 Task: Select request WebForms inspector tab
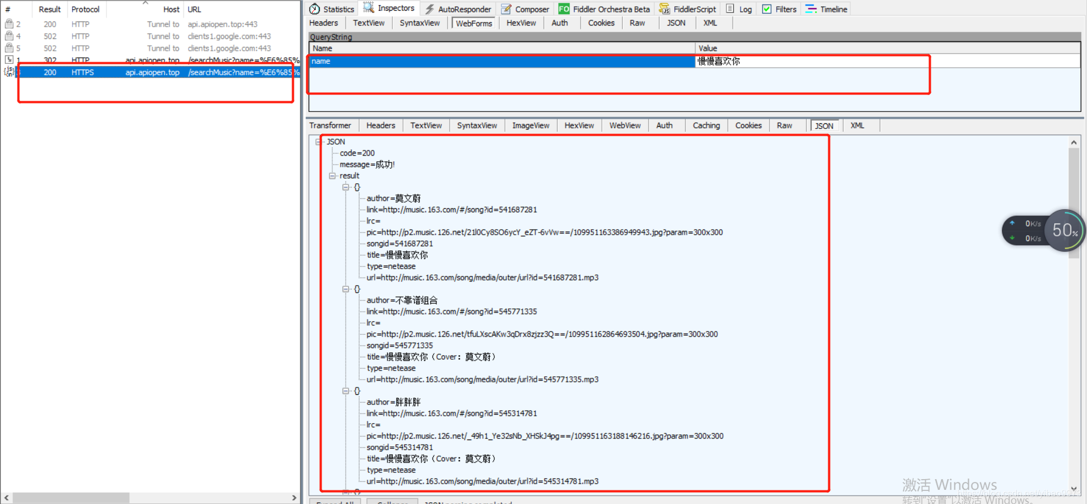coord(474,23)
